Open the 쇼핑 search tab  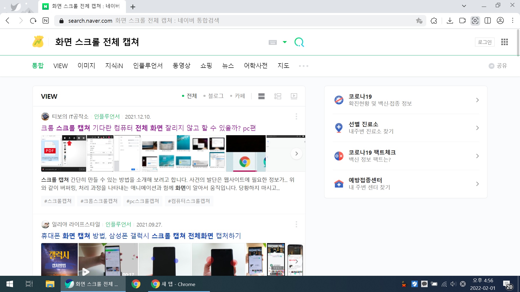(x=206, y=66)
